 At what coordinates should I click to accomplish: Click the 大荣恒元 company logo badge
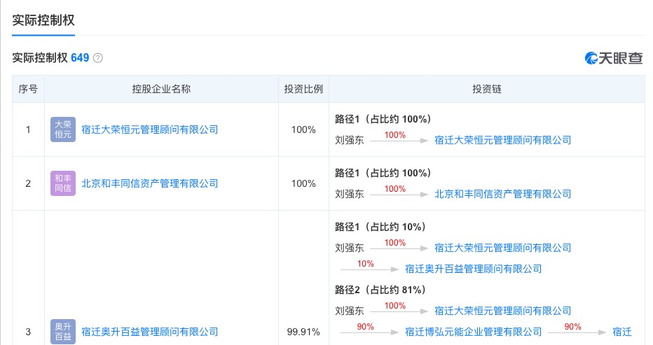[x=62, y=129]
